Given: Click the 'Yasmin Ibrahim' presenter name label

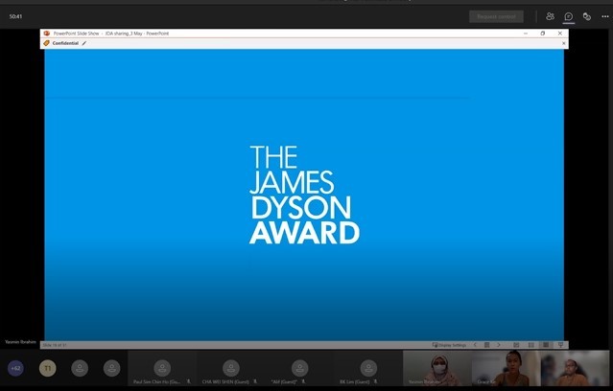Looking at the screenshot, I should click(20, 342).
